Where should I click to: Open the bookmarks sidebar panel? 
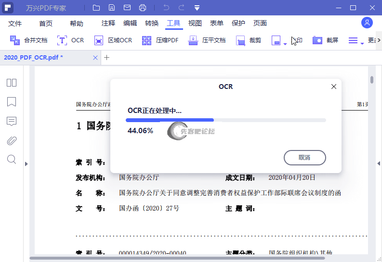pyautogui.click(x=12, y=102)
